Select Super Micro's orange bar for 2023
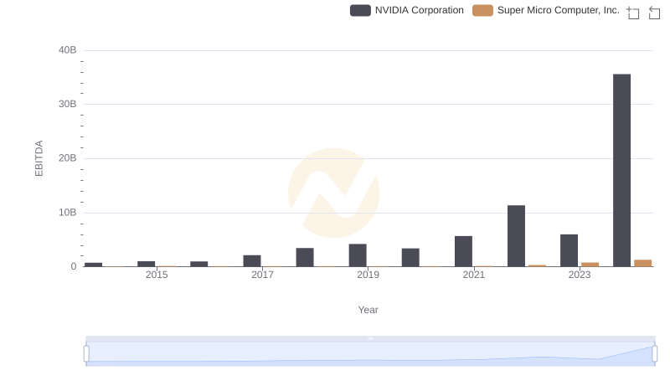The height and width of the screenshot is (386, 670). 590,265
